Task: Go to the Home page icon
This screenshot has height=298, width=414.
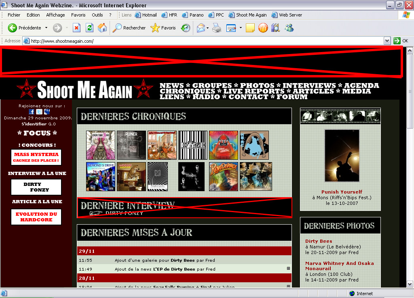Action: (x=102, y=28)
